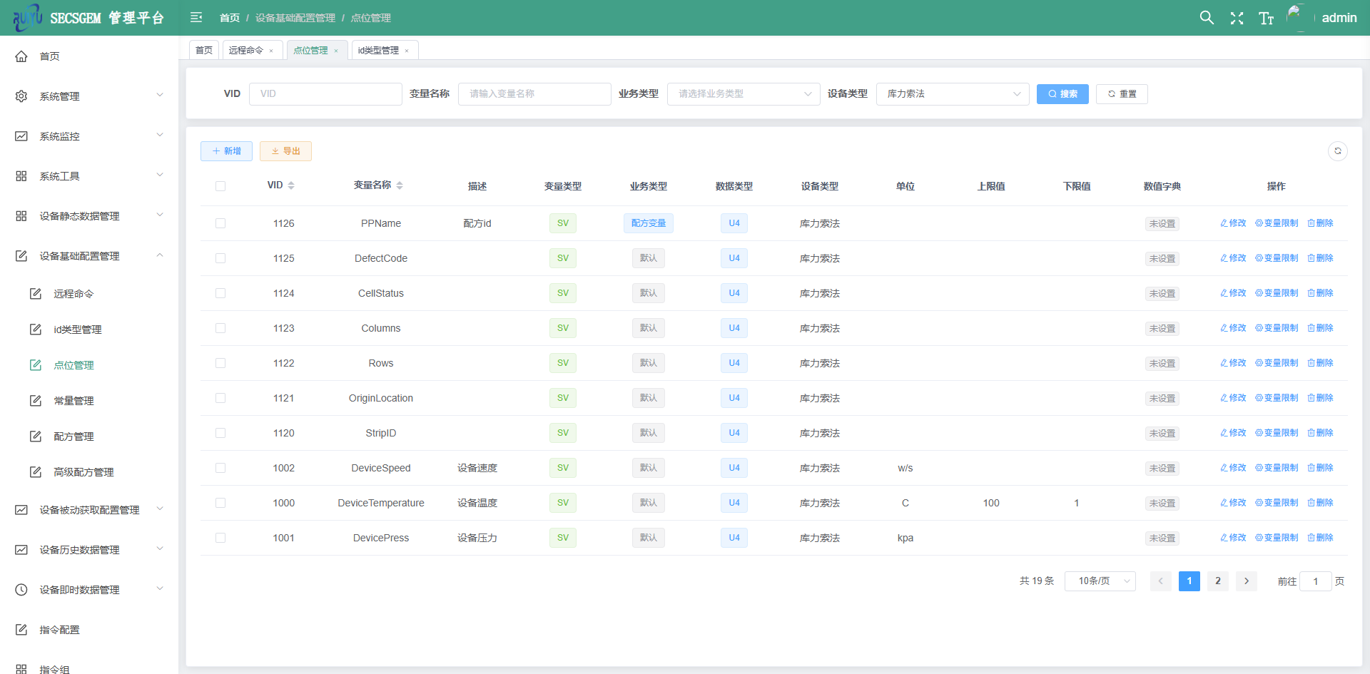Click the search magnifier icon in header
This screenshot has height=674, width=1370.
tap(1206, 18)
